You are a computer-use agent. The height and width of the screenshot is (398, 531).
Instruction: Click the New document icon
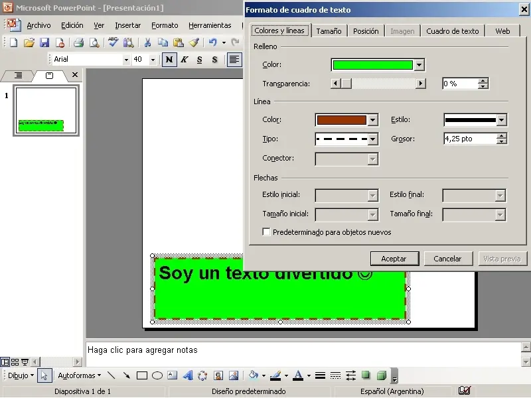(13, 42)
